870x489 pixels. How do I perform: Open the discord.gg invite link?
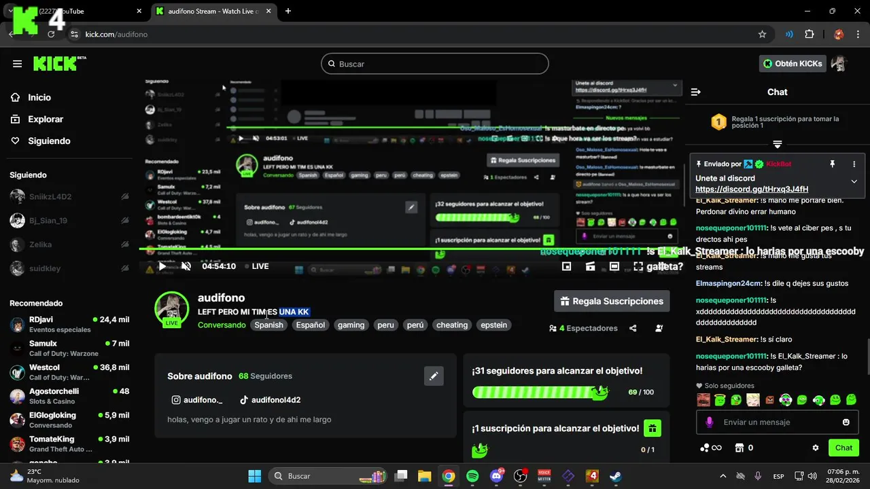[x=752, y=189]
